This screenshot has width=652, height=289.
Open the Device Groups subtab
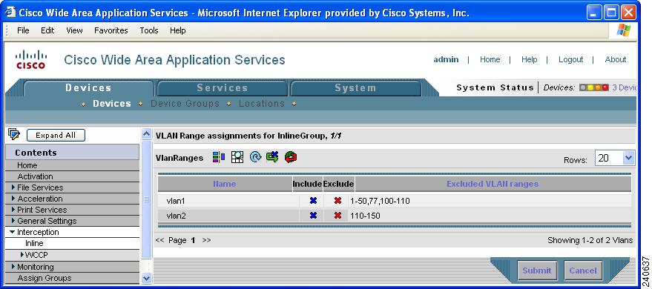click(x=185, y=104)
